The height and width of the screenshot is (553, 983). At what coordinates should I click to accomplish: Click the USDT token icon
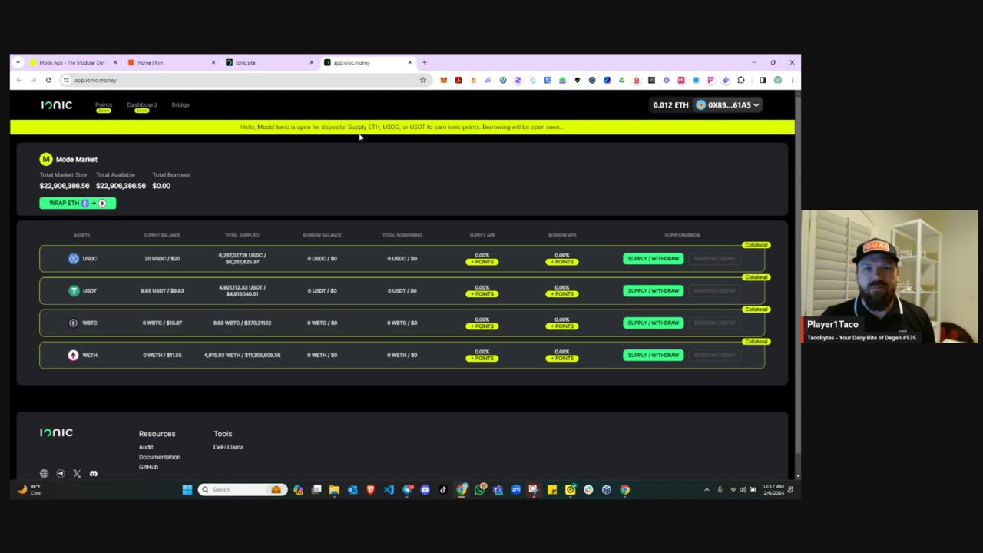74,291
